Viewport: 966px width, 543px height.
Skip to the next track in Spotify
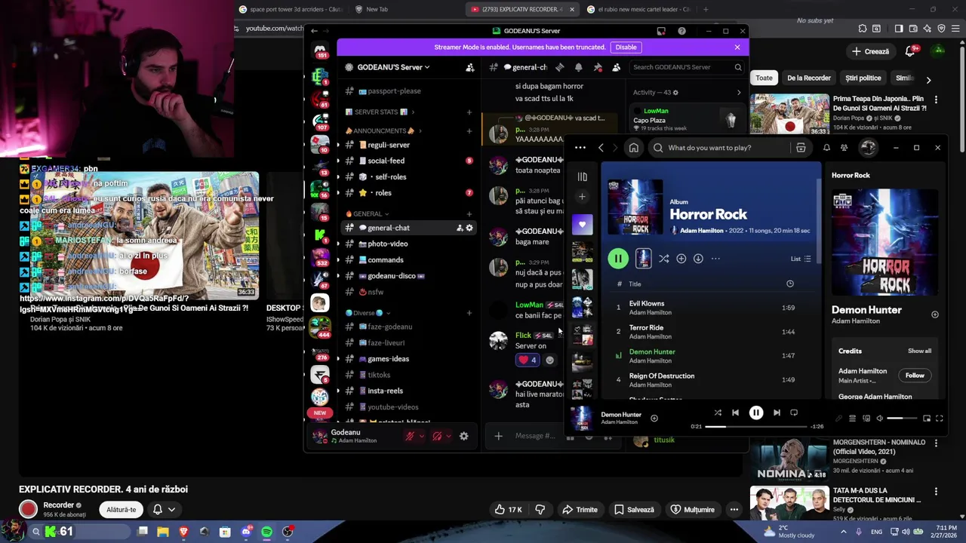click(x=777, y=413)
